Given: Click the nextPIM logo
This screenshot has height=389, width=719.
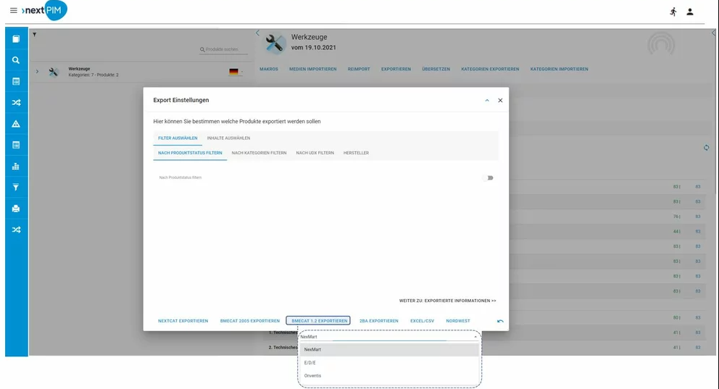Looking at the screenshot, I should click(x=44, y=10).
